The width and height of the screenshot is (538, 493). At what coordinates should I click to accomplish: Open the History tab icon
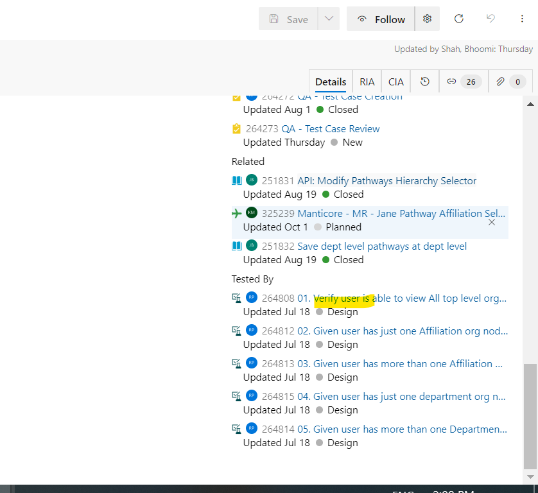tap(424, 82)
